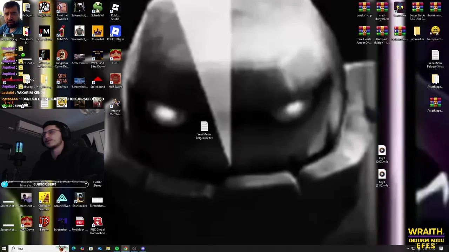This screenshot has height=252, width=449.
Task: Switch to Google Chrome in taskbar
Action: [x=126, y=248]
